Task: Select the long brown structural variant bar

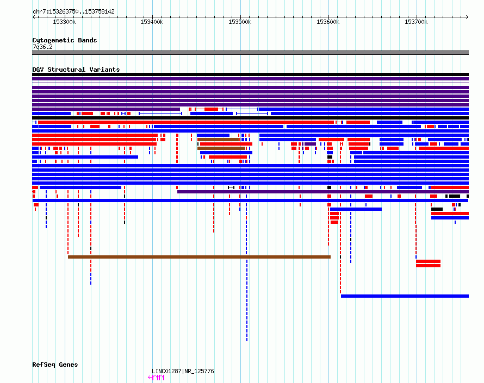Action: coord(199,257)
